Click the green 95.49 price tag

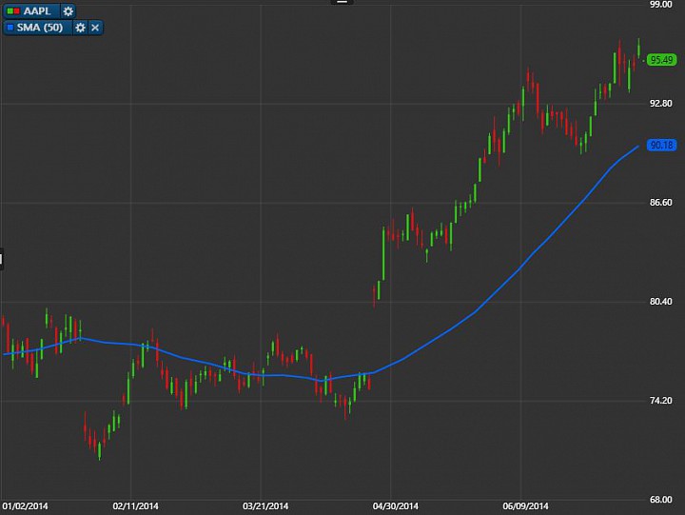[662, 59]
